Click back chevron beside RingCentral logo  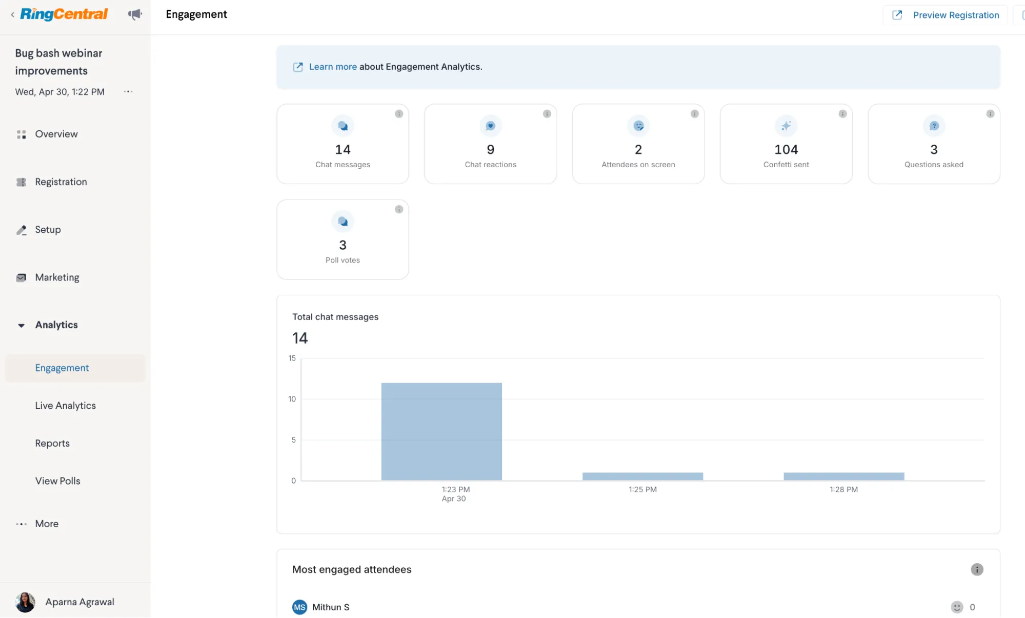click(12, 15)
